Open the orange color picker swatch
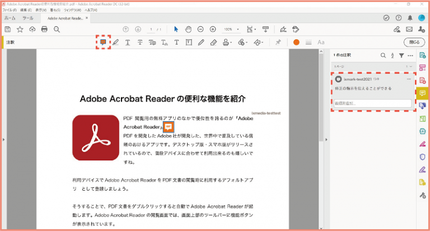Viewport: 430px width, 231px height. [296, 42]
